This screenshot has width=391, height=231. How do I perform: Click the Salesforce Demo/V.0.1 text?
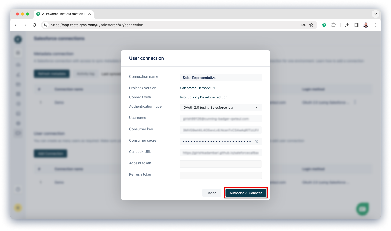(197, 88)
